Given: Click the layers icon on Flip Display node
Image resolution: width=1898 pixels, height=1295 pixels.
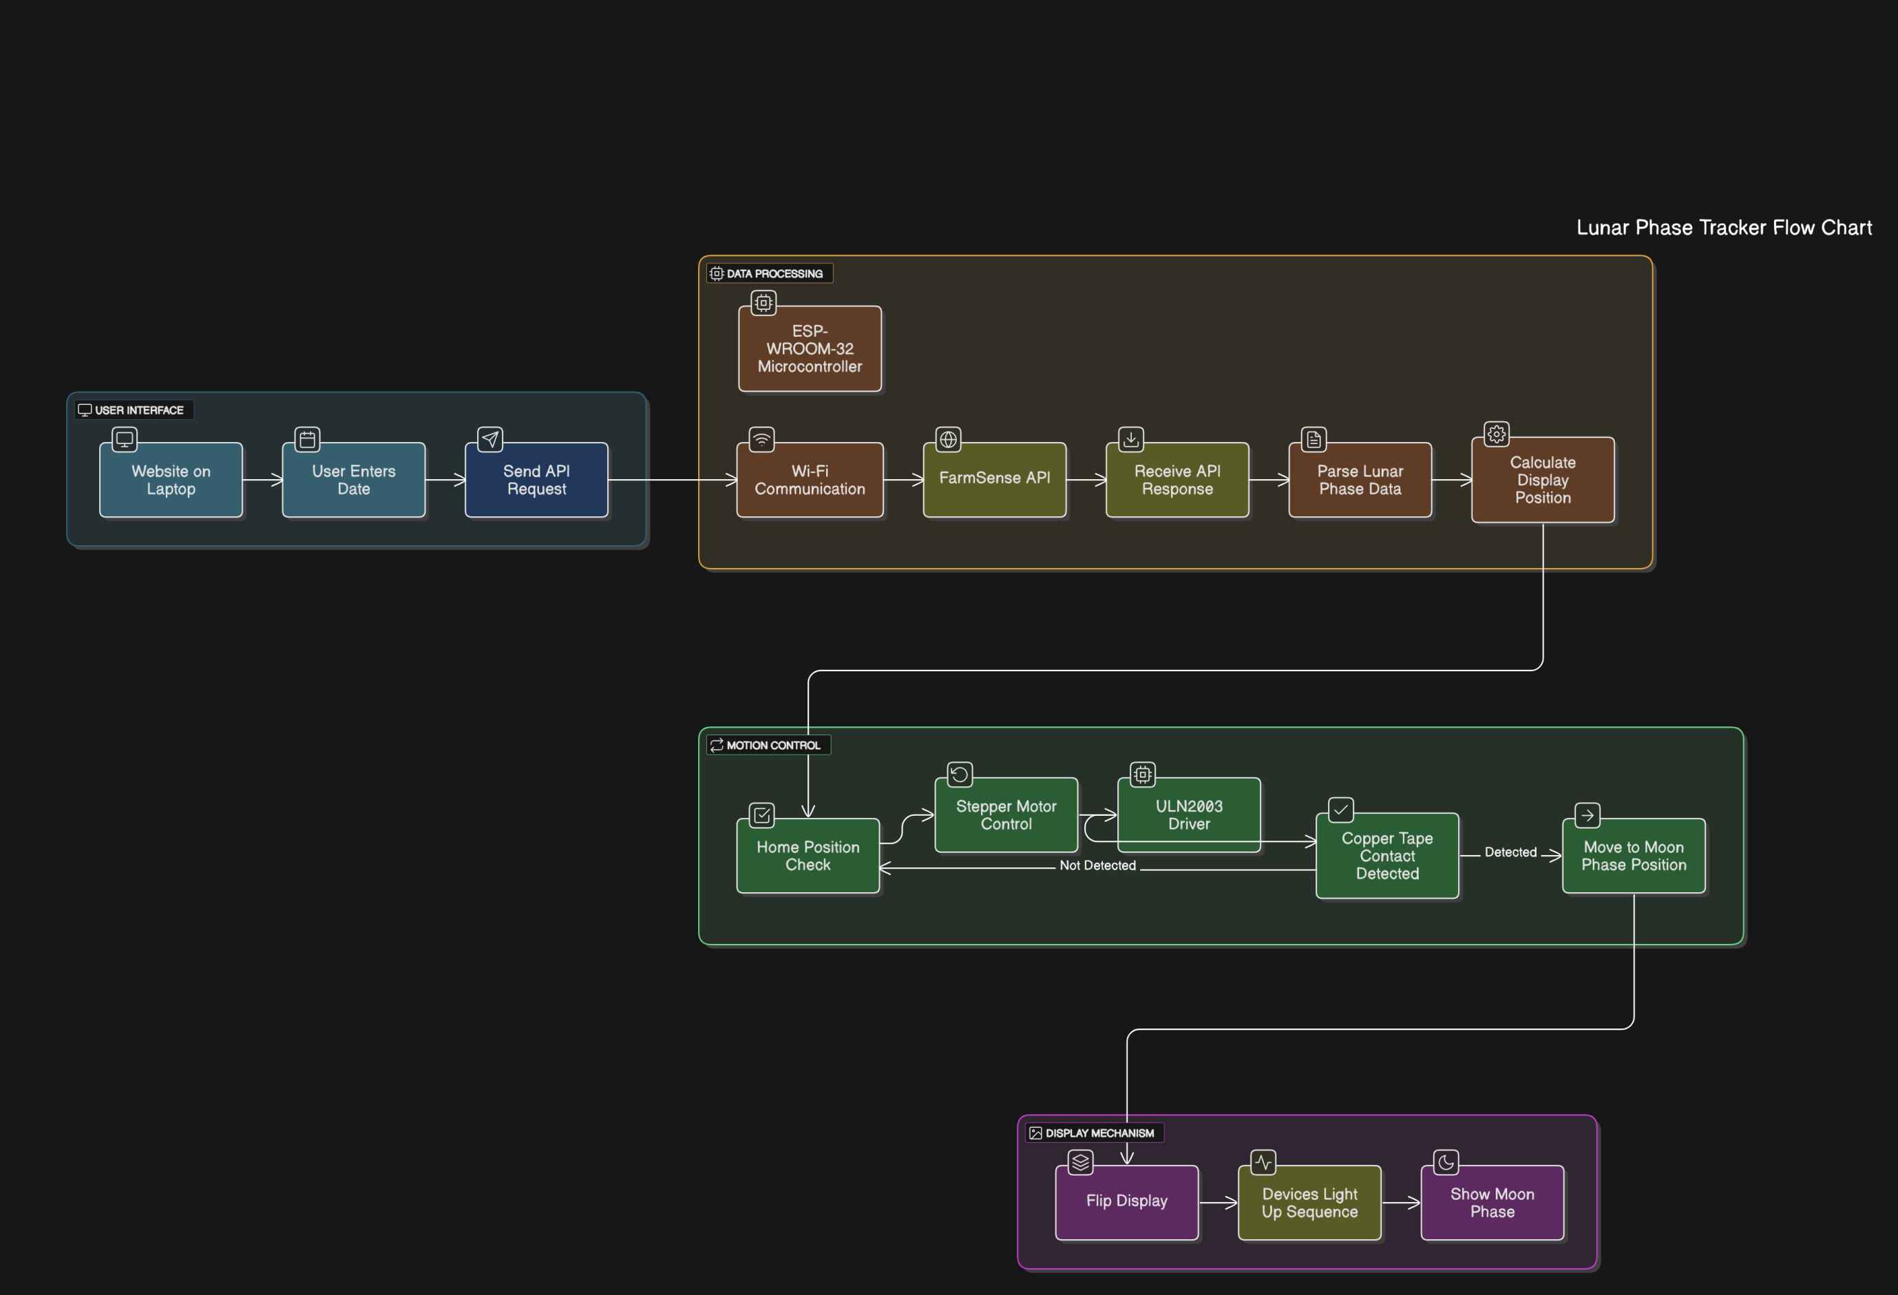Looking at the screenshot, I should point(1080,1162).
